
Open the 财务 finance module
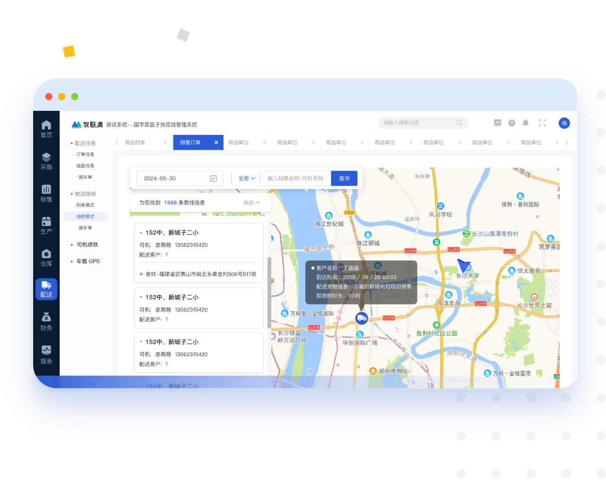46,322
